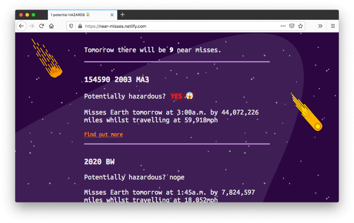Click the '2020 BW' asteroid heading
Screen dimensions: 354x223
pos(99,162)
